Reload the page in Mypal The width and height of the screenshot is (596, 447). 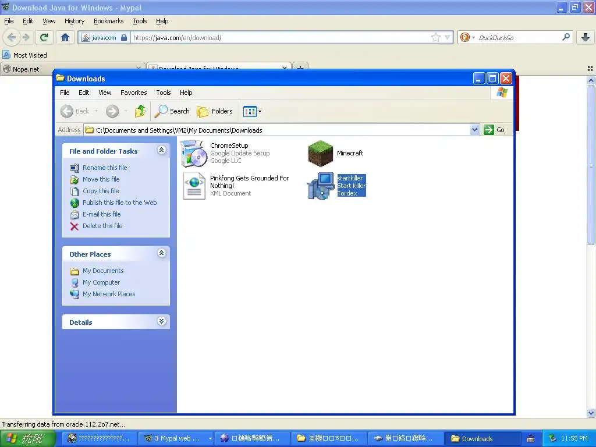coord(44,37)
